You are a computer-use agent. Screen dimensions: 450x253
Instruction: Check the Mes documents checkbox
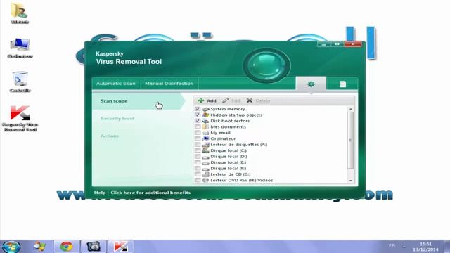pos(198,126)
